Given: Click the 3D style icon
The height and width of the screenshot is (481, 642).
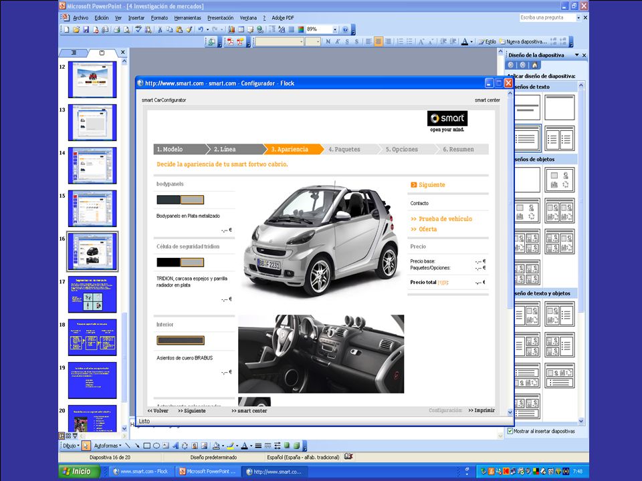Looking at the screenshot, I should [296, 446].
